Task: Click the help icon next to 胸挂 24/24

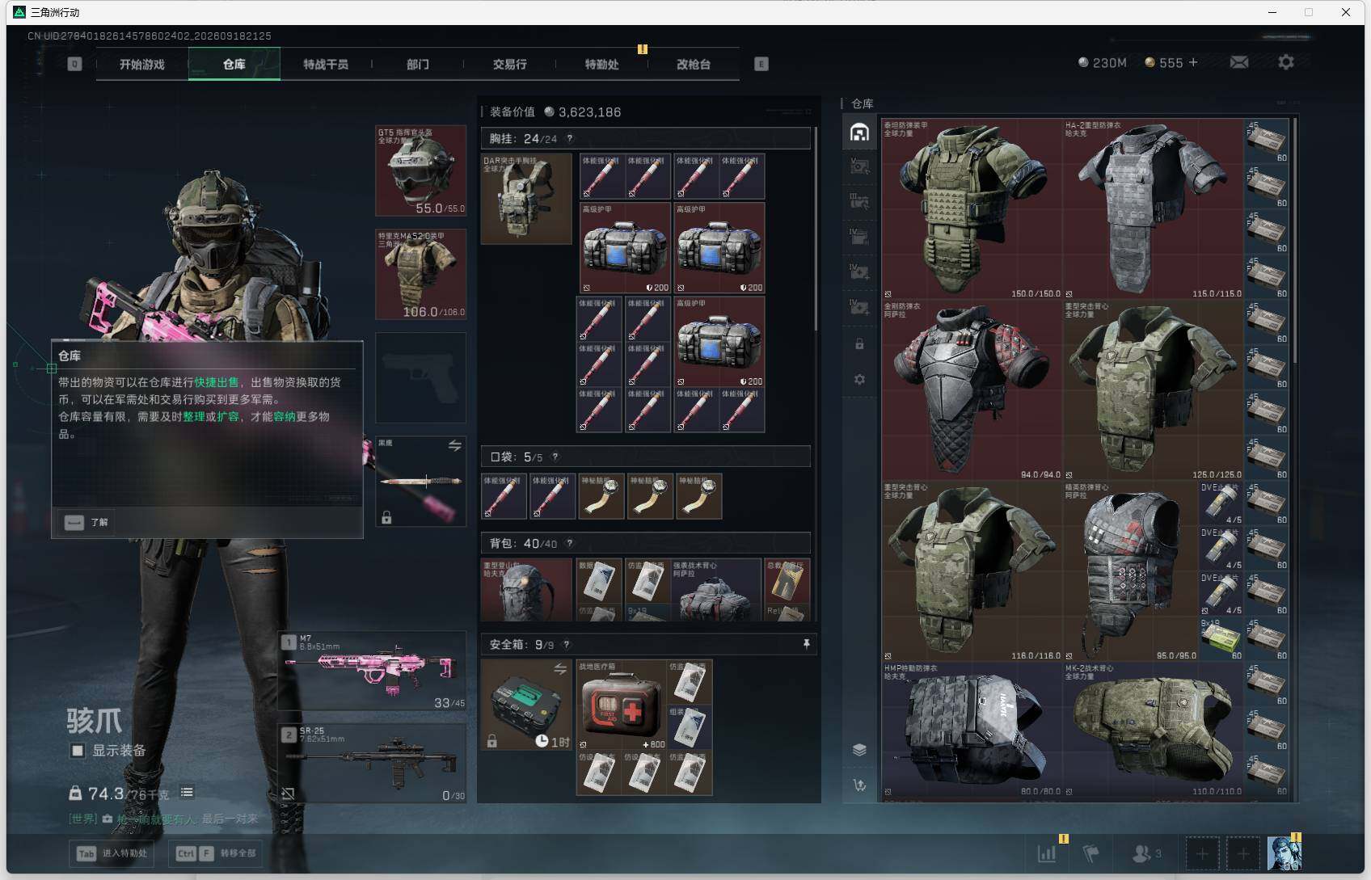Action: tap(569, 138)
